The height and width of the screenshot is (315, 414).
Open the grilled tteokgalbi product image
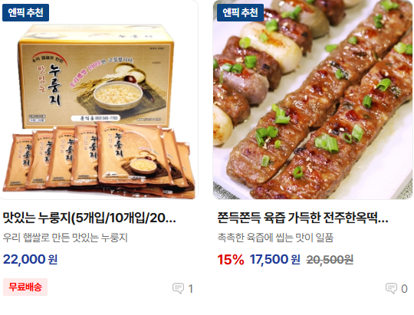point(313,100)
